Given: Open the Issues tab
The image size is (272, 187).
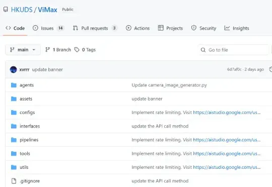Looking at the screenshot, I should 48,28.
